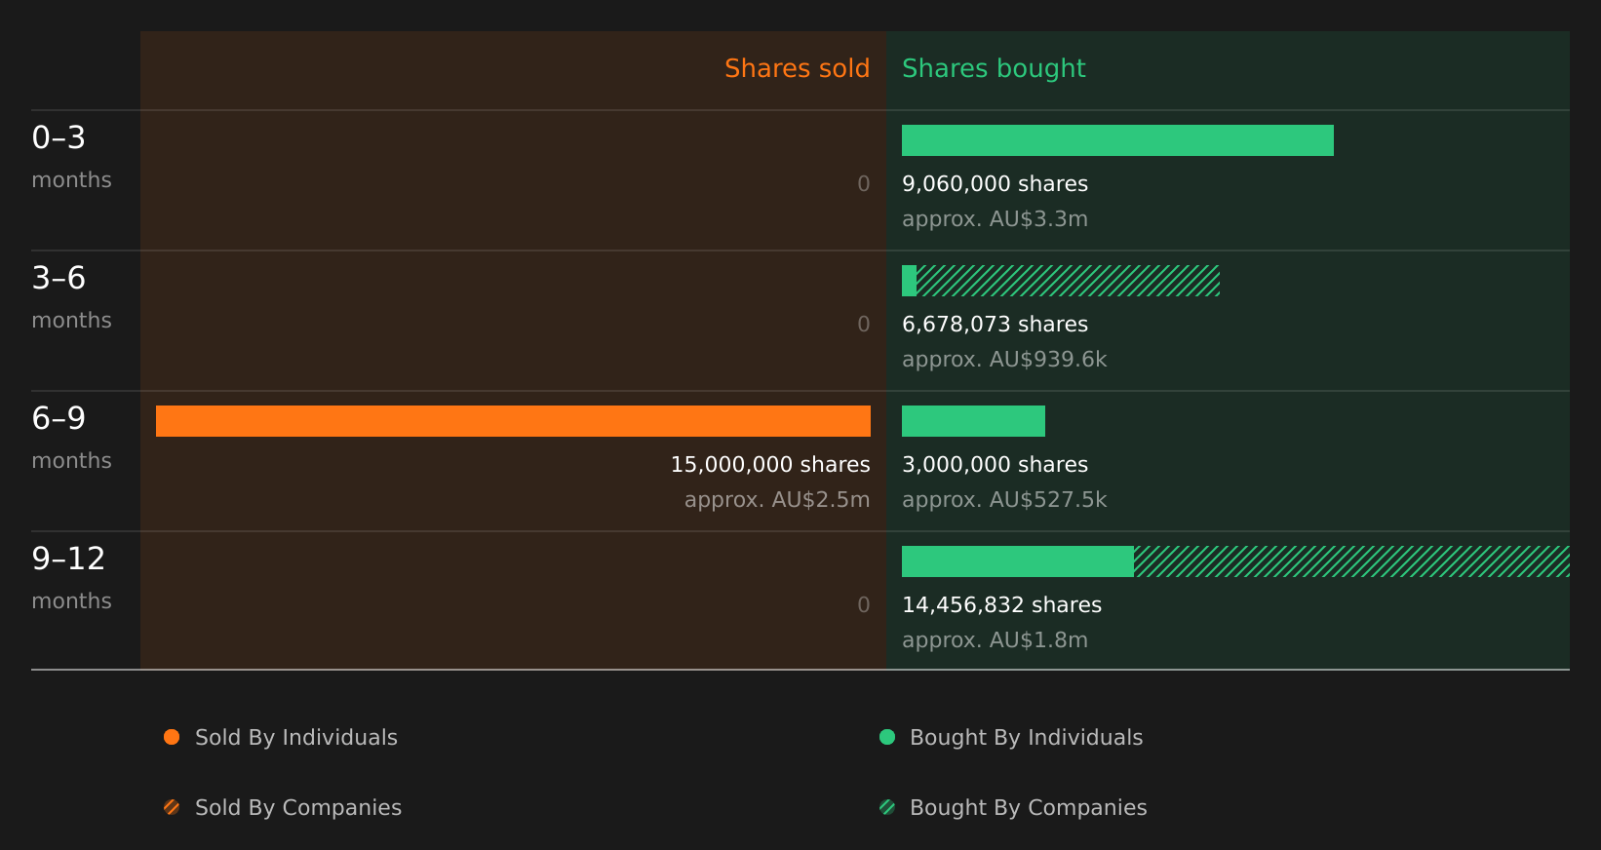Click the orange 6–9 months sold bar
The image size is (1601, 850).
(x=513, y=421)
